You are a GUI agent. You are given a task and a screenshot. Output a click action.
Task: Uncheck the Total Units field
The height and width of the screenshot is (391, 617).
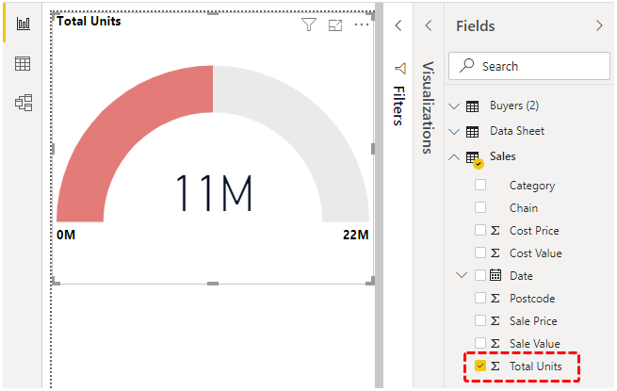[480, 366]
